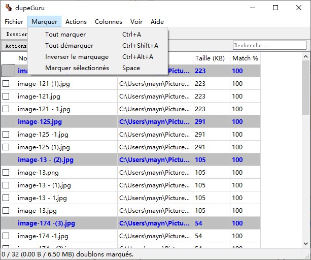The height and width of the screenshot is (260, 311).
Task: Click the path cell of image-125.jpg
Action: click(x=155, y=122)
